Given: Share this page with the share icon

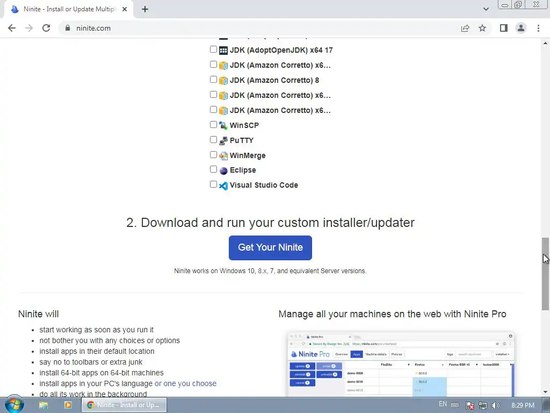Looking at the screenshot, I should coord(465,28).
